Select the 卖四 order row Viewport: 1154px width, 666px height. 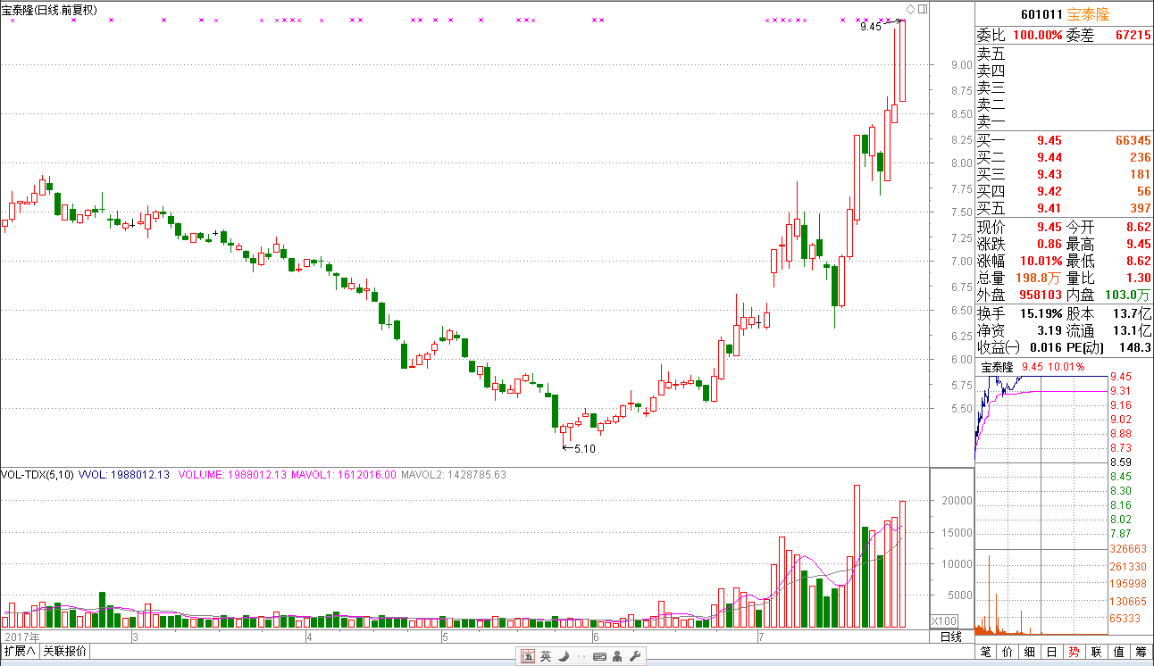click(x=1064, y=71)
